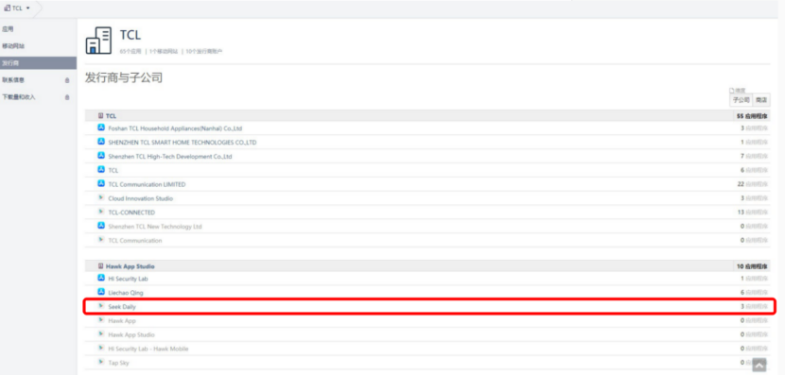Viewport: 785px width, 375px height.
Task: Click the 55 应用程序 total in TCL header
Action: (x=752, y=116)
